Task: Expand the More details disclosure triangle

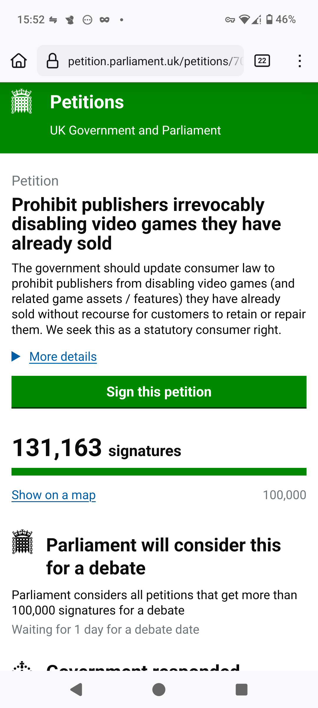Action: pyautogui.click(x=16, y=356)
